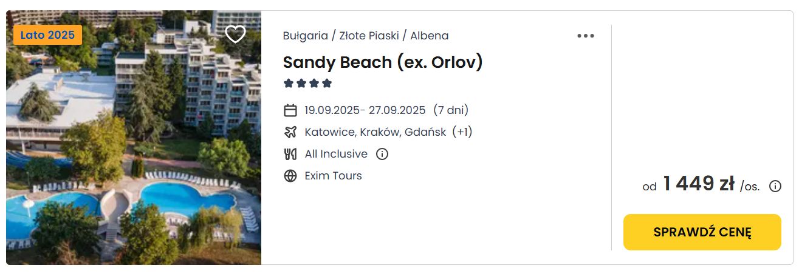The height and width of the screenshot is (274, 799).
Task: Click the cutlery icon for meal plan
Action: tap(290, 154)
